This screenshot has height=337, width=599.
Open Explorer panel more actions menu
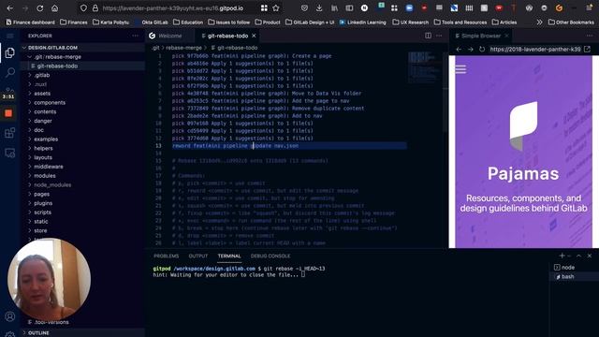(135, 36)
